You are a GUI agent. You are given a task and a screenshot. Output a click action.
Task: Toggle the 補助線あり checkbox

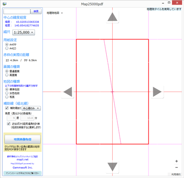tap(7, 108)
